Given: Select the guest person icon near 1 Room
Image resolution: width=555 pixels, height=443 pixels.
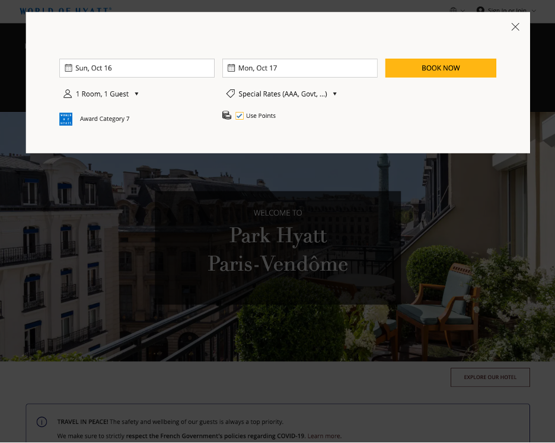Looking at the screenshot, I should click(67, 94).
